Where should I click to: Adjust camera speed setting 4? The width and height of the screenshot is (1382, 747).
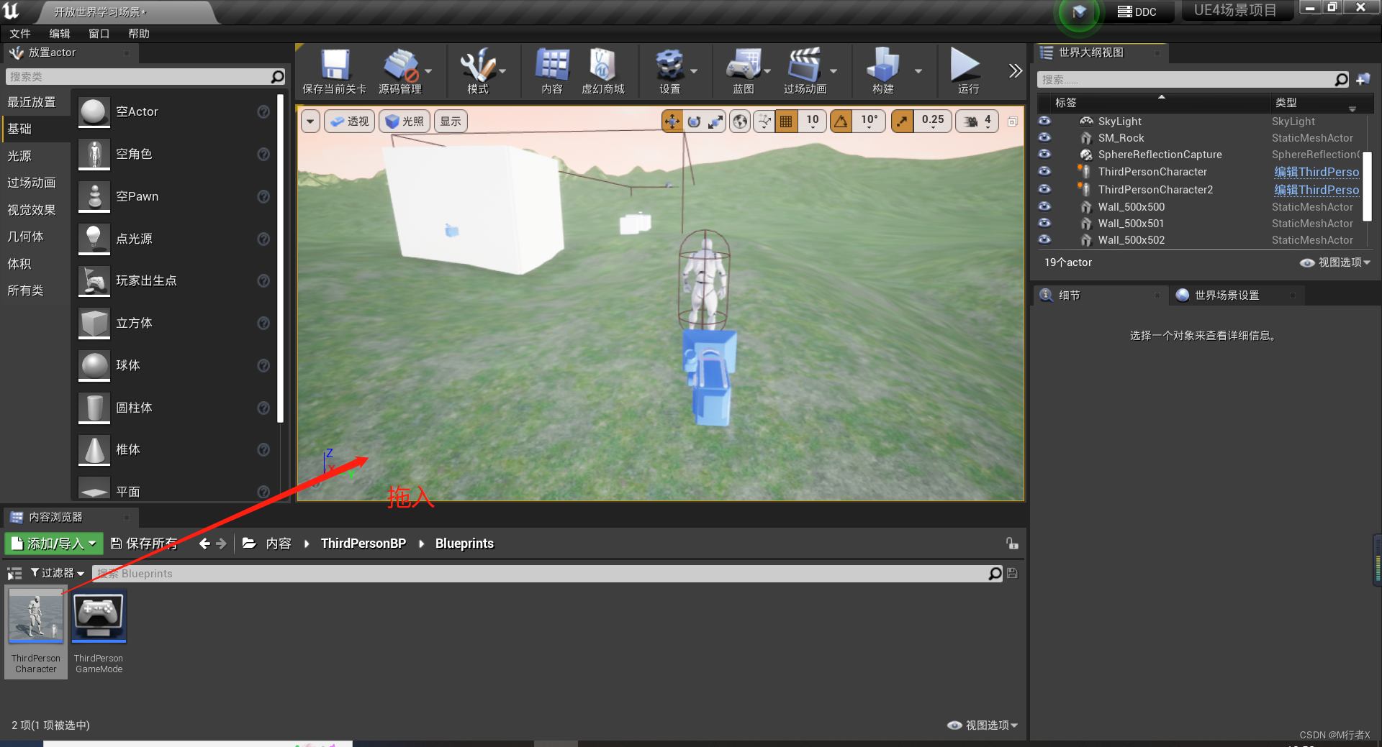[x=977, y=122]
